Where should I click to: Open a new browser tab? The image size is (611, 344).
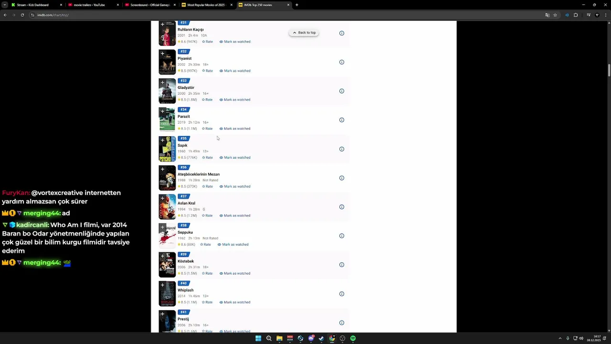coord(297,5)
